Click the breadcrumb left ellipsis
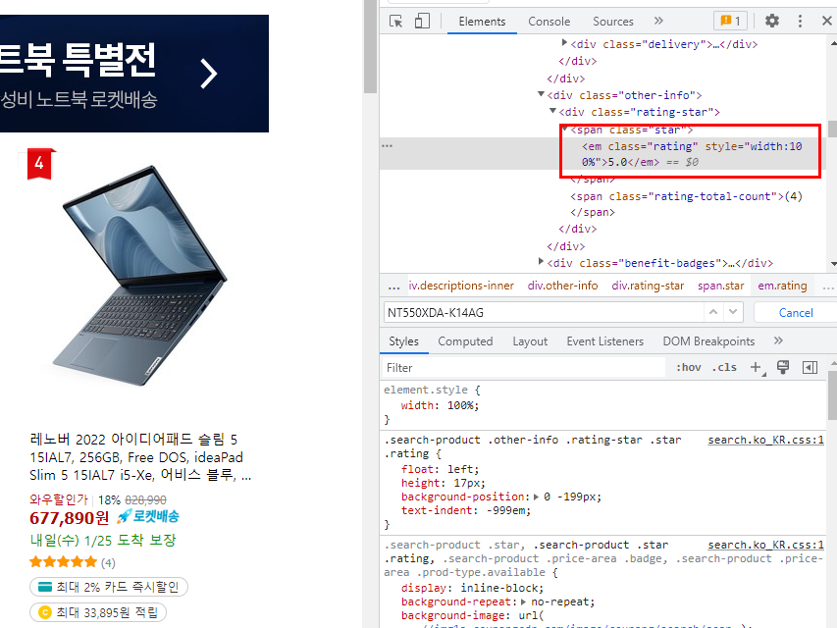The height and width of the screenshot is (628, 837). (393, 287)
